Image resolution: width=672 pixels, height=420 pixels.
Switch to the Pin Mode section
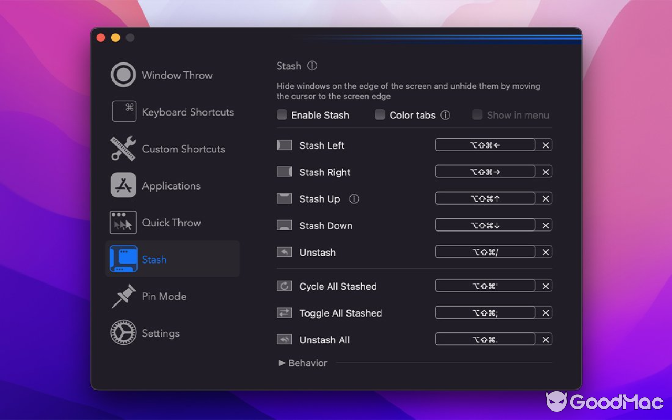[x=164, y=296]
